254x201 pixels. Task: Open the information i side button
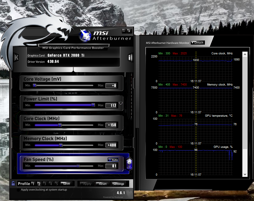[130, 57]
